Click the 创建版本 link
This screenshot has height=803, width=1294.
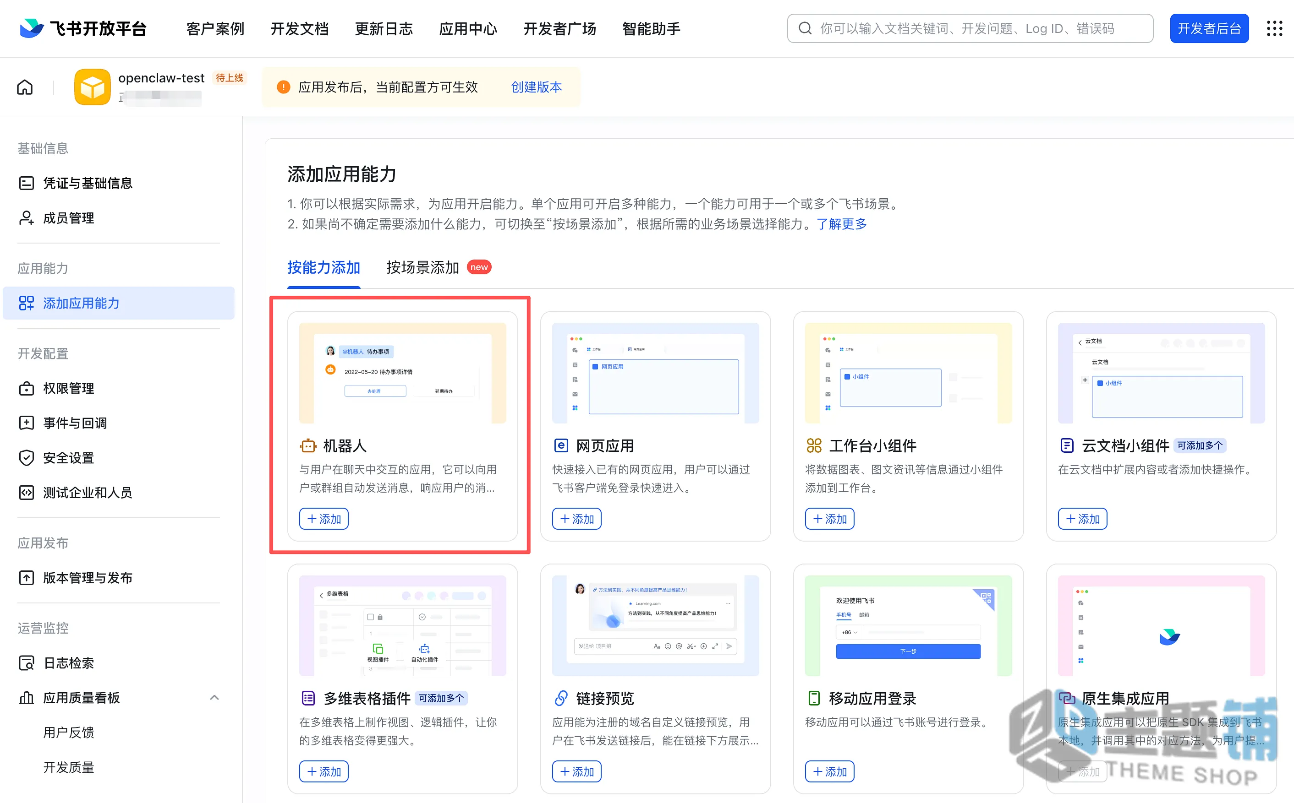pos(536,87)
